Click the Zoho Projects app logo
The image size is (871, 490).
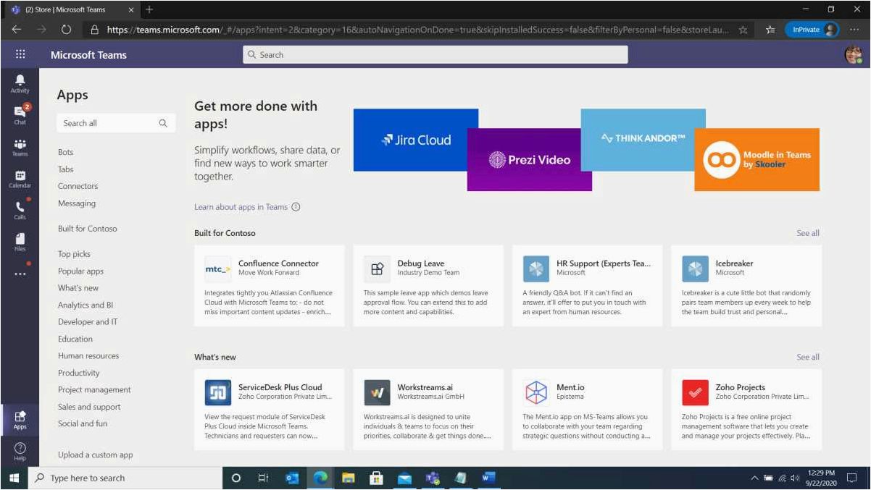695,392
